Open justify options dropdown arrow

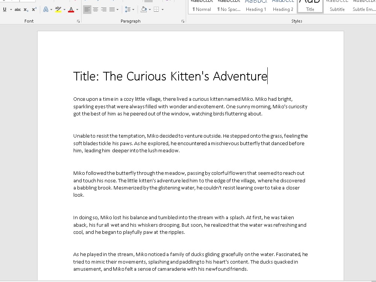pos(117,10)
